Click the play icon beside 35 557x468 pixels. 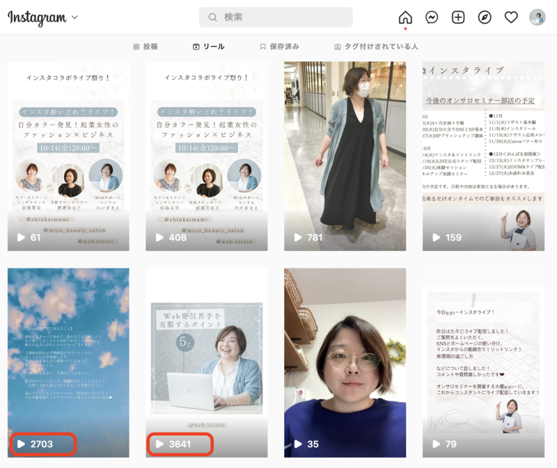coord(298,444)
